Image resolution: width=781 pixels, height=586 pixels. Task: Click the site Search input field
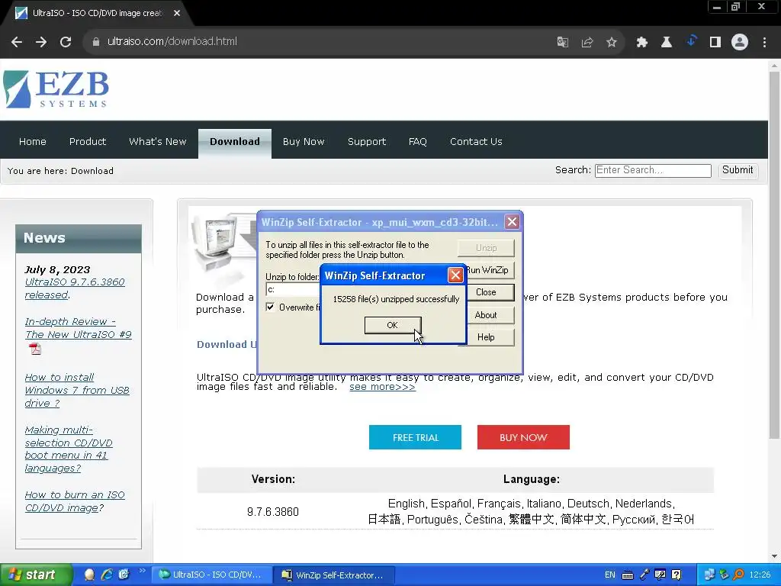pyautogui.click(x=653, y=170)
